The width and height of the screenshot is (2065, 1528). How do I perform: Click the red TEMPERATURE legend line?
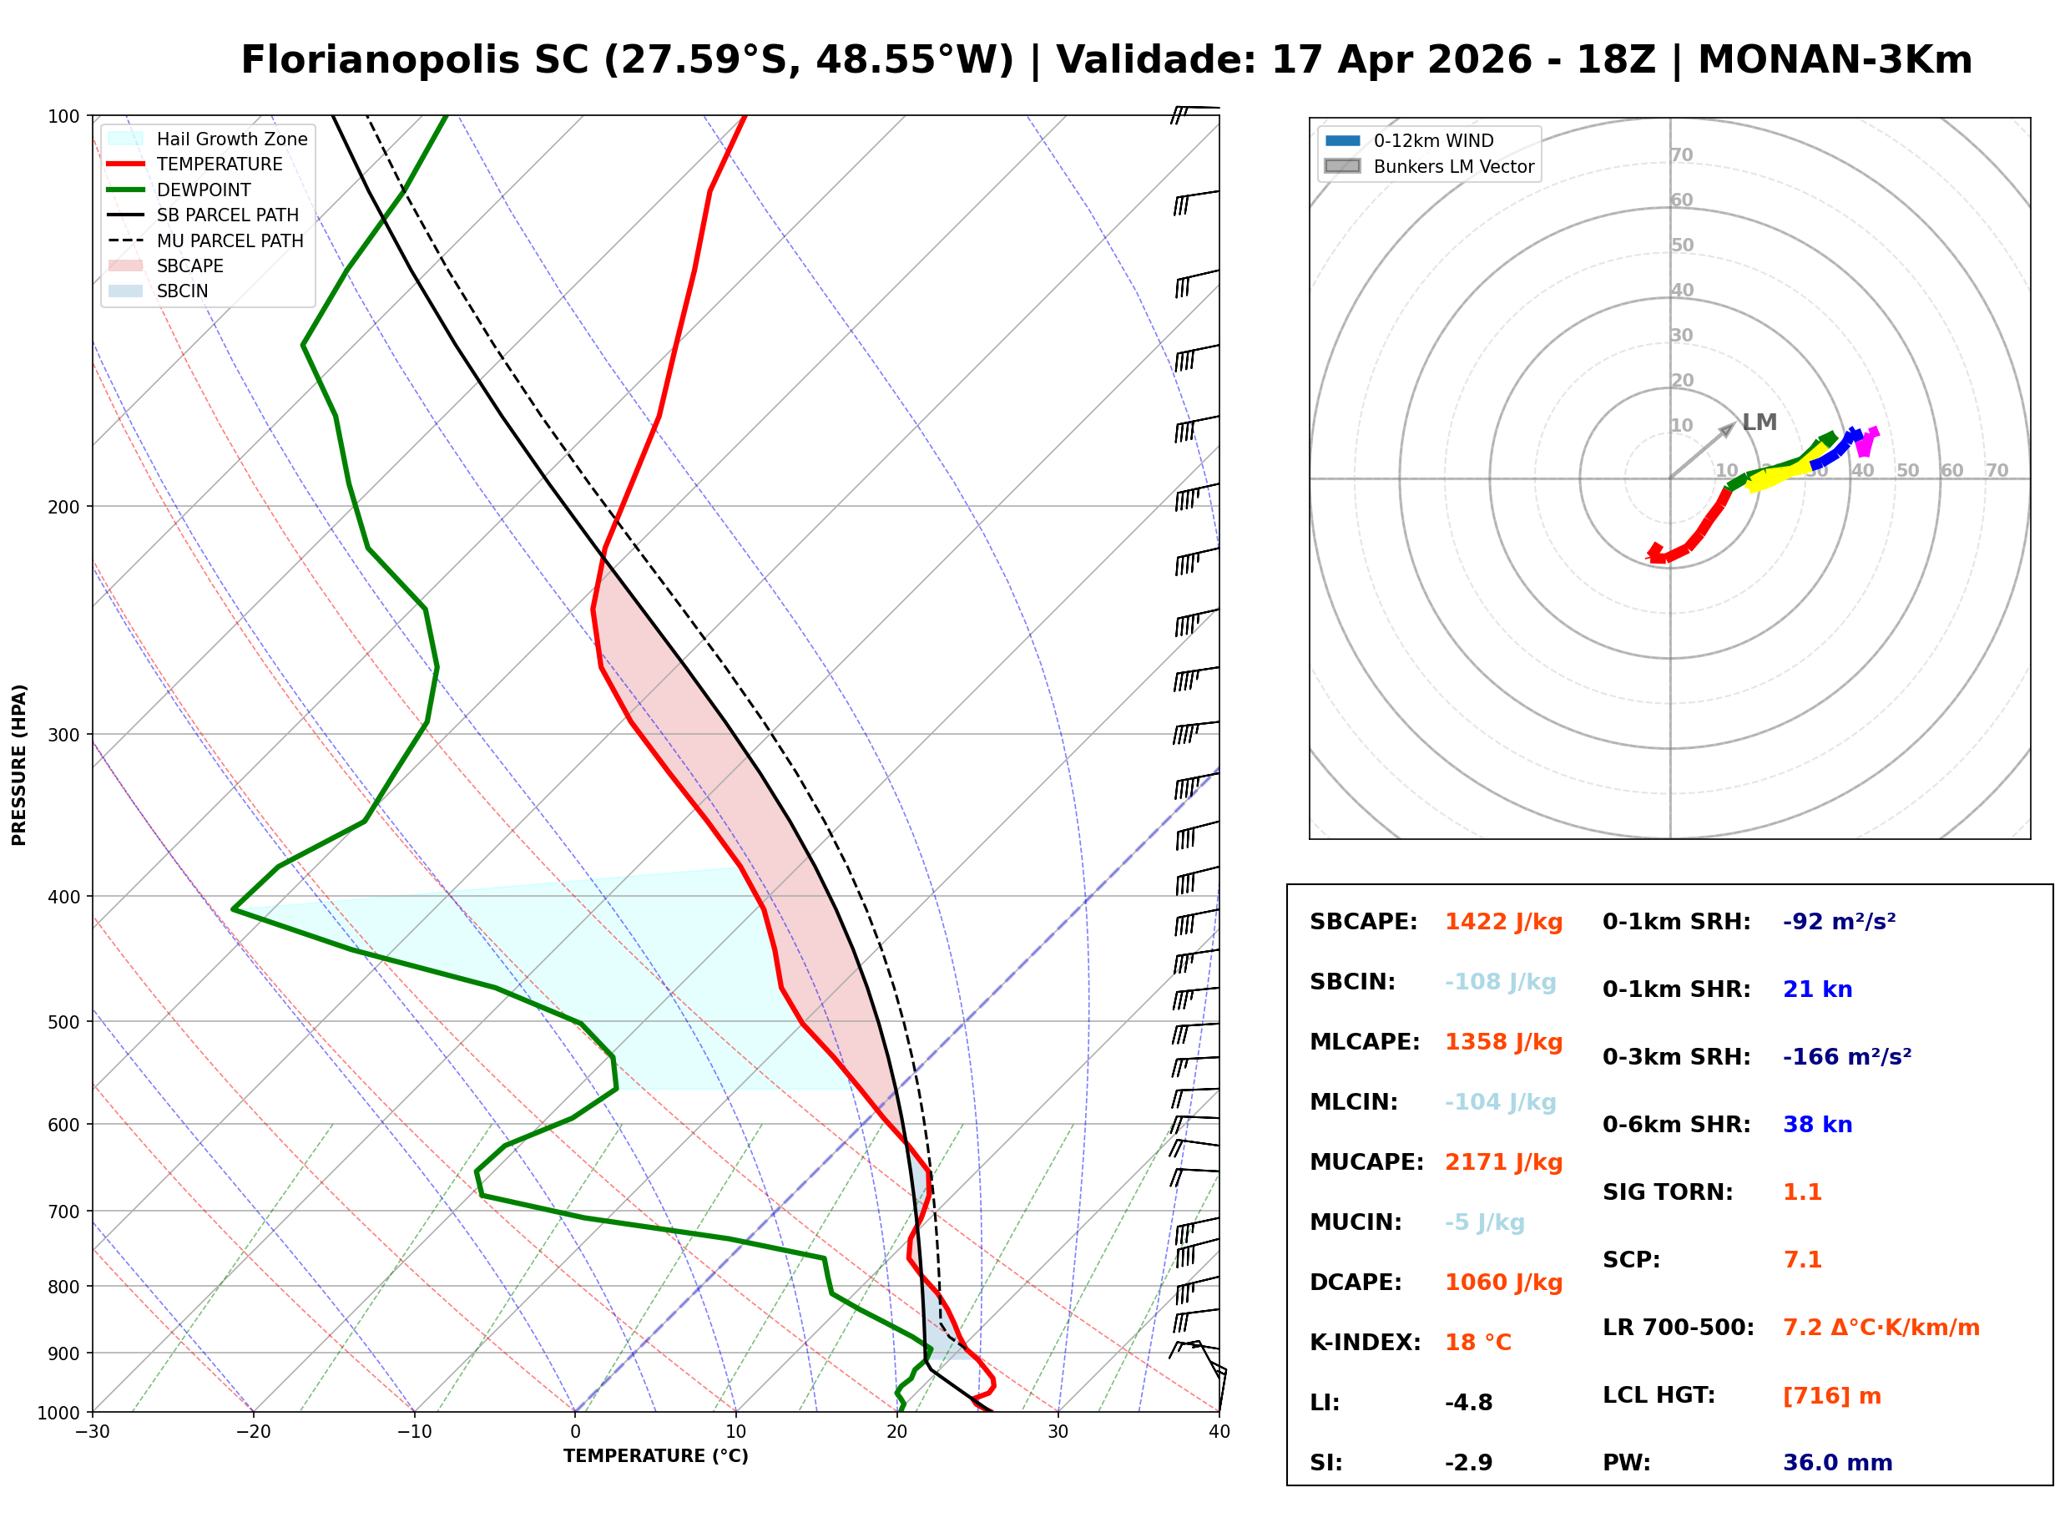click(x=126, y=164)
